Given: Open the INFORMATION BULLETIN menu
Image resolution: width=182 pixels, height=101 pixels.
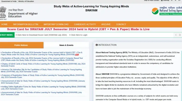Looking at the screenshot, I should pyautogui.click(x=26, y=24).
